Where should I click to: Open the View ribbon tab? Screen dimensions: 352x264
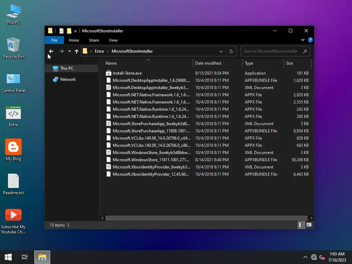coord(113,40)
